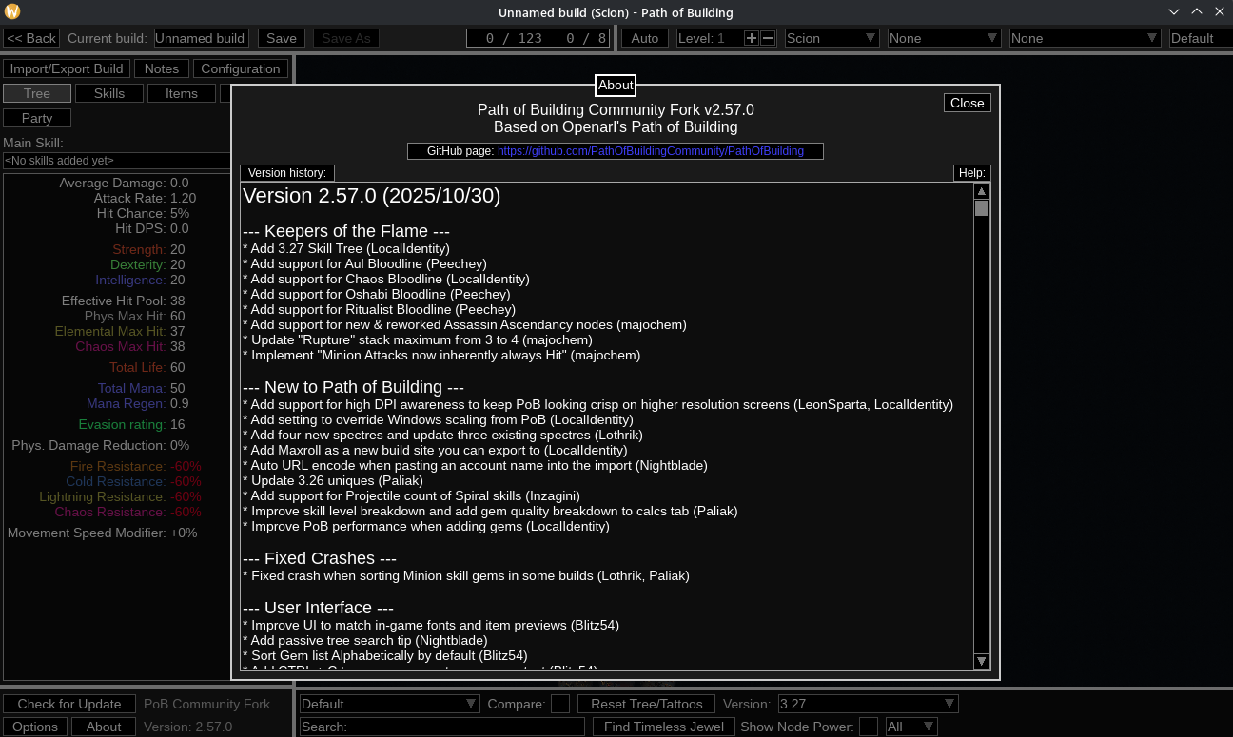Viewport: 1233px width, 737px height.
Task: Open the Default dropdown in the top-right corner
Action: (1201, 38)
